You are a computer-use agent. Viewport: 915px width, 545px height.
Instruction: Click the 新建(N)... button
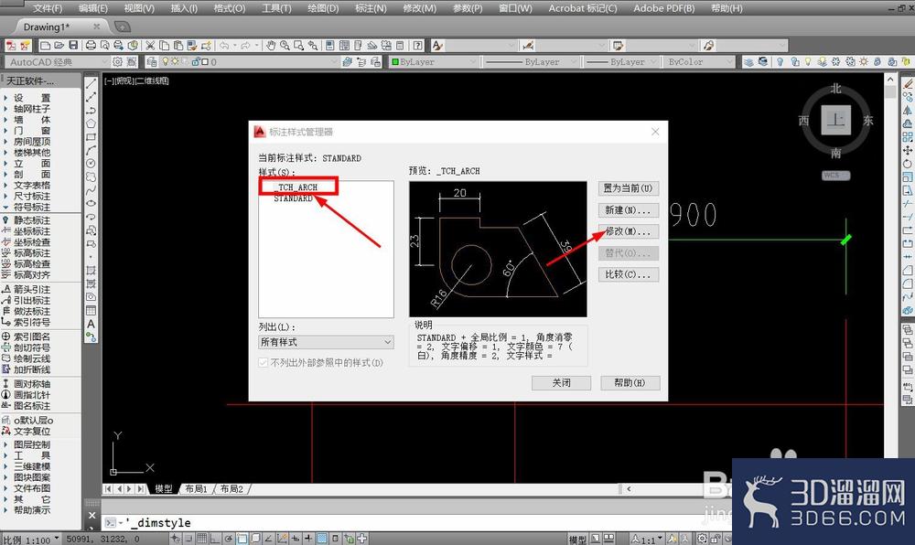628,209
